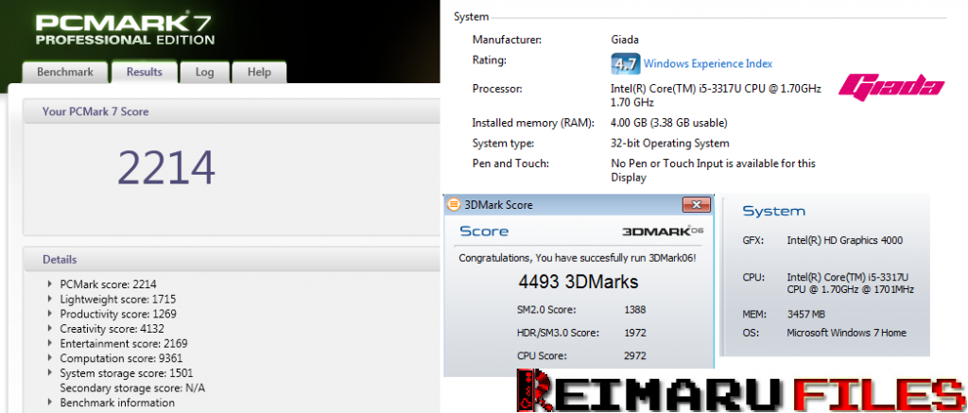
Task: Open the Help tab
Action: click(259, 72)
